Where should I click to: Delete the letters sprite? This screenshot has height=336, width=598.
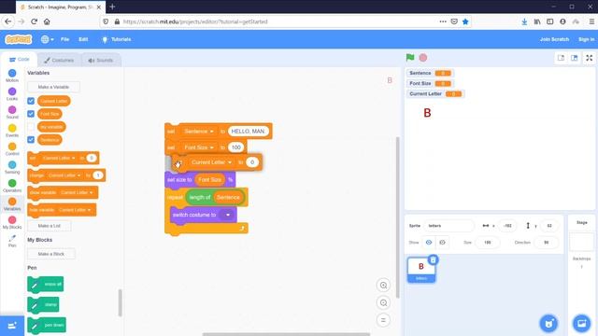(x=433, y=259)
